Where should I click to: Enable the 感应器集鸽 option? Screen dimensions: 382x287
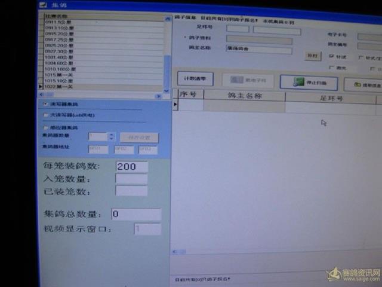pos(46,127)
